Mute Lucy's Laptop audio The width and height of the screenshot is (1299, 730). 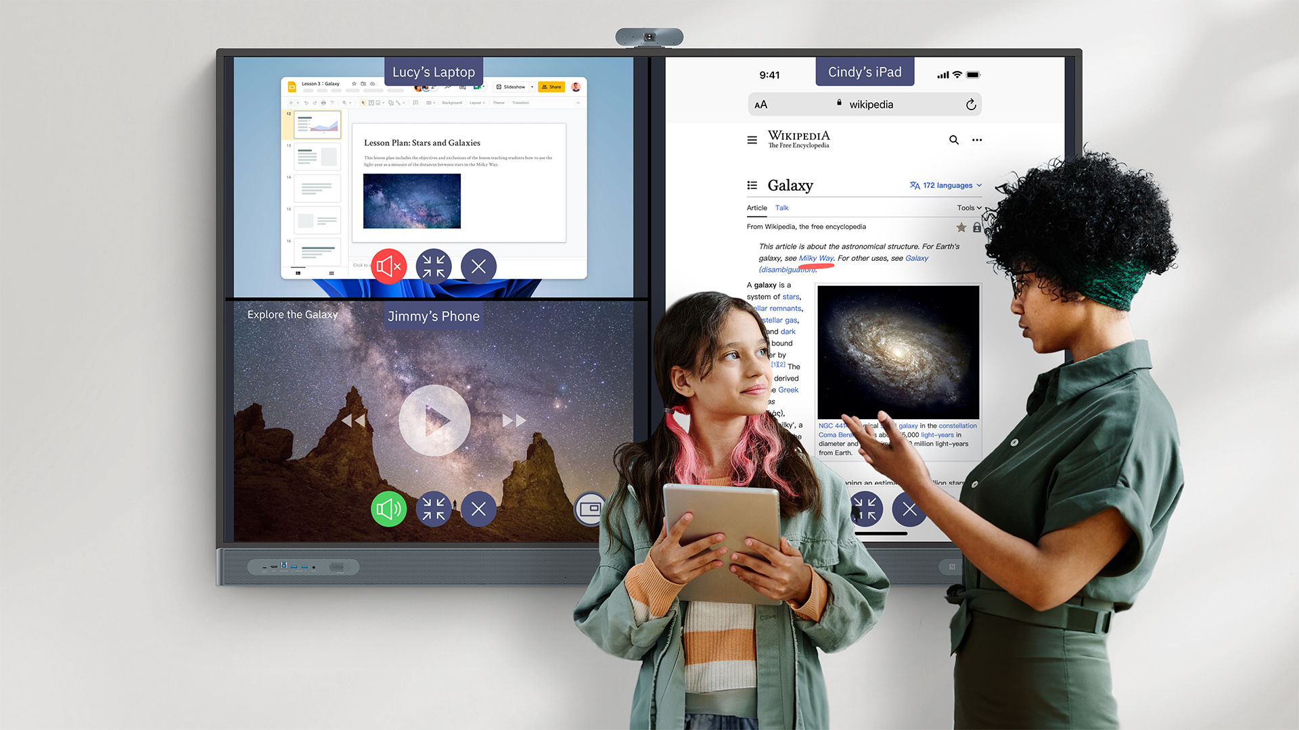tap(389, 265)
